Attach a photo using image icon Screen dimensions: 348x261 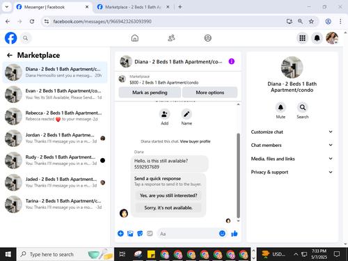point(130,233)
